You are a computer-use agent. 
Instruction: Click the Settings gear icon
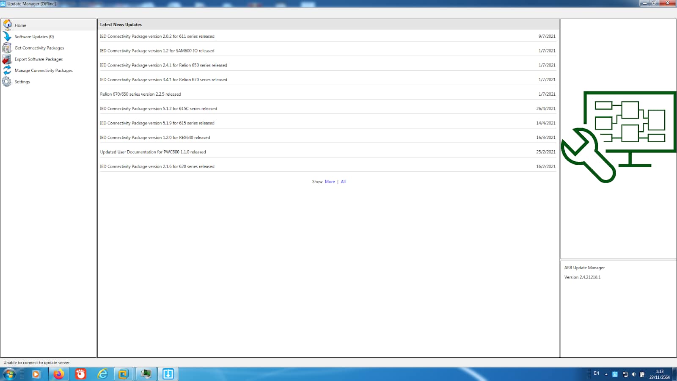[7, 81]
